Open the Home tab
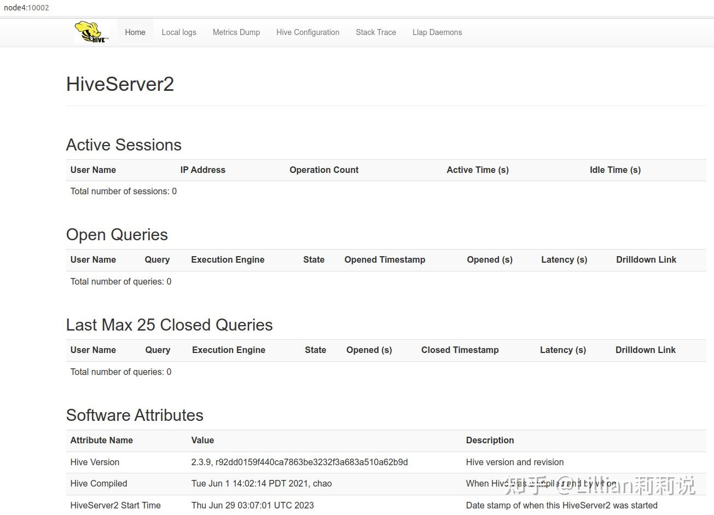 (135, 32)
